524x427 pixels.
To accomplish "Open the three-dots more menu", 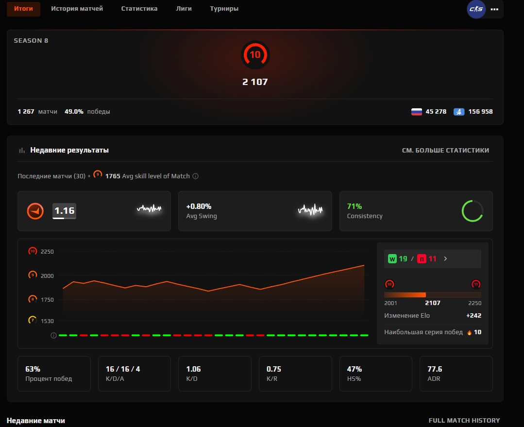I will pyautogui.click(x=494, y=9).
